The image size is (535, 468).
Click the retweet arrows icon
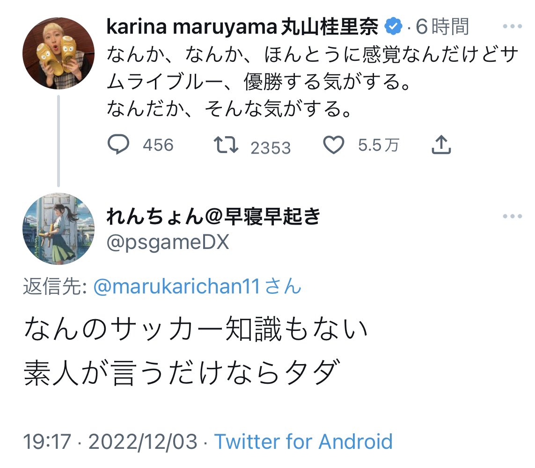click(226, 145)
